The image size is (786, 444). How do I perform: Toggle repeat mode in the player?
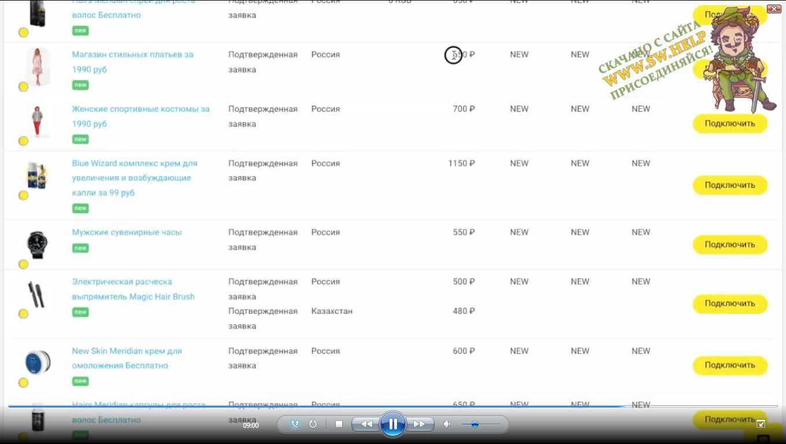point(313,424)
